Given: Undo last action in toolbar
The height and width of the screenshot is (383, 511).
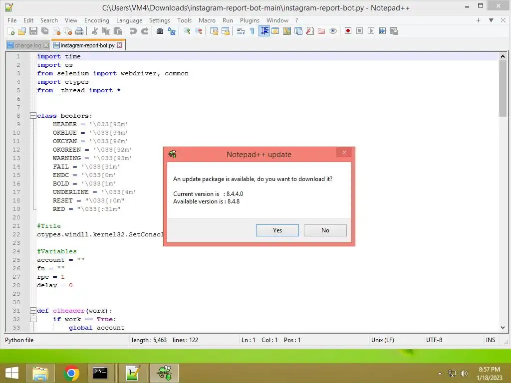Looking at the screenshot, I should click(133, 31).
